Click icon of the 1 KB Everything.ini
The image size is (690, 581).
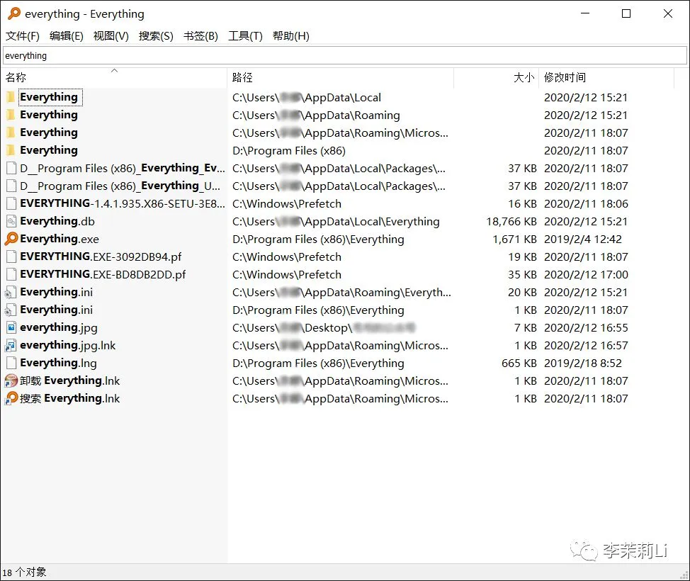click(11, 310)
